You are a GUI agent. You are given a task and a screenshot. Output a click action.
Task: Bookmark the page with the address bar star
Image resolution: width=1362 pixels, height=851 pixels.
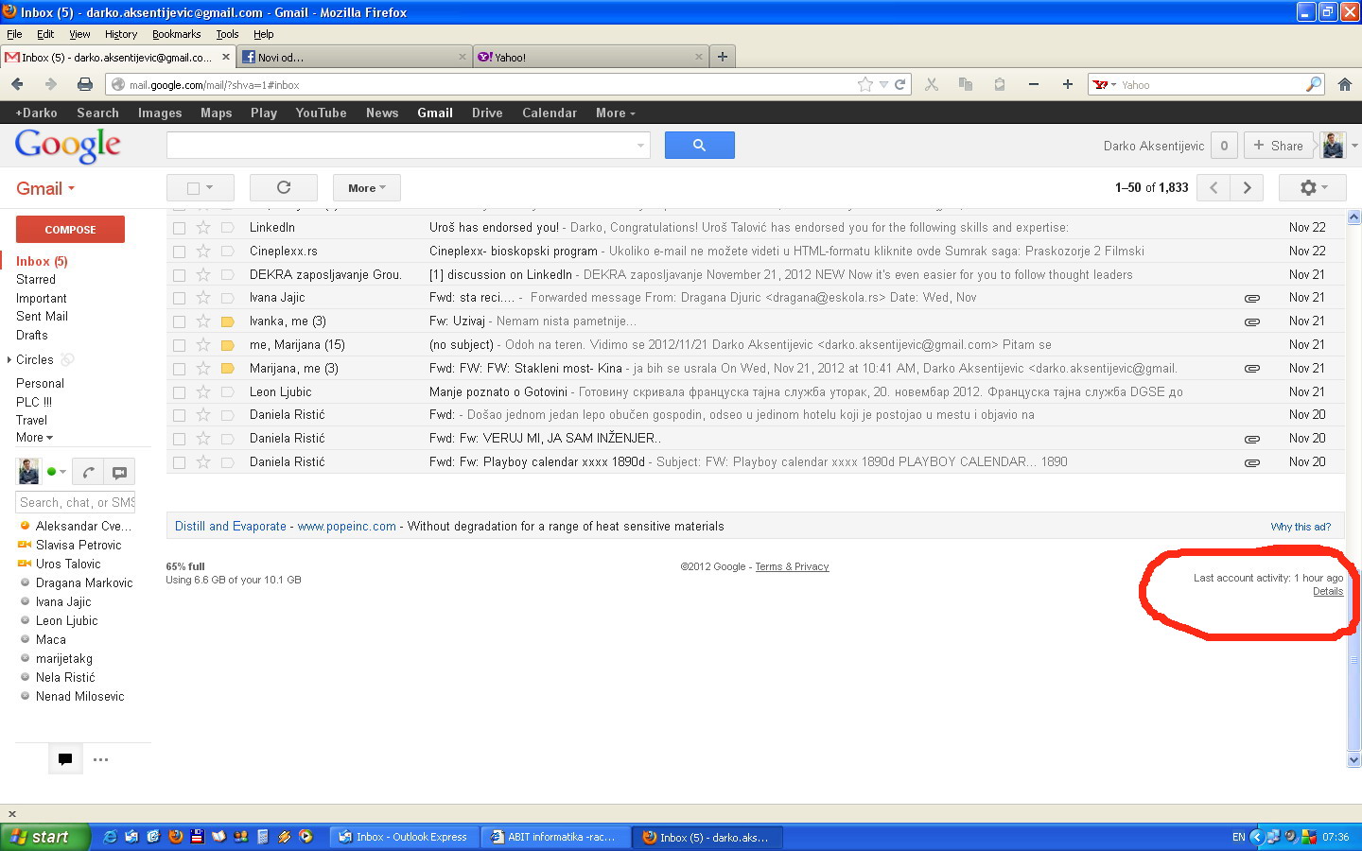click(864, 84)
